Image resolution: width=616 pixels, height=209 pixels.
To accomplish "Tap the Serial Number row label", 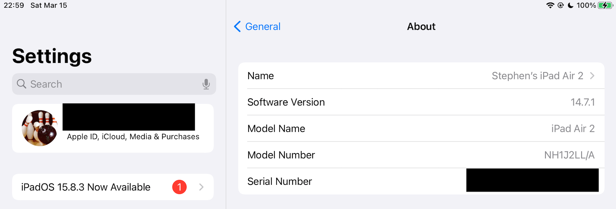I will pos(280,181).
